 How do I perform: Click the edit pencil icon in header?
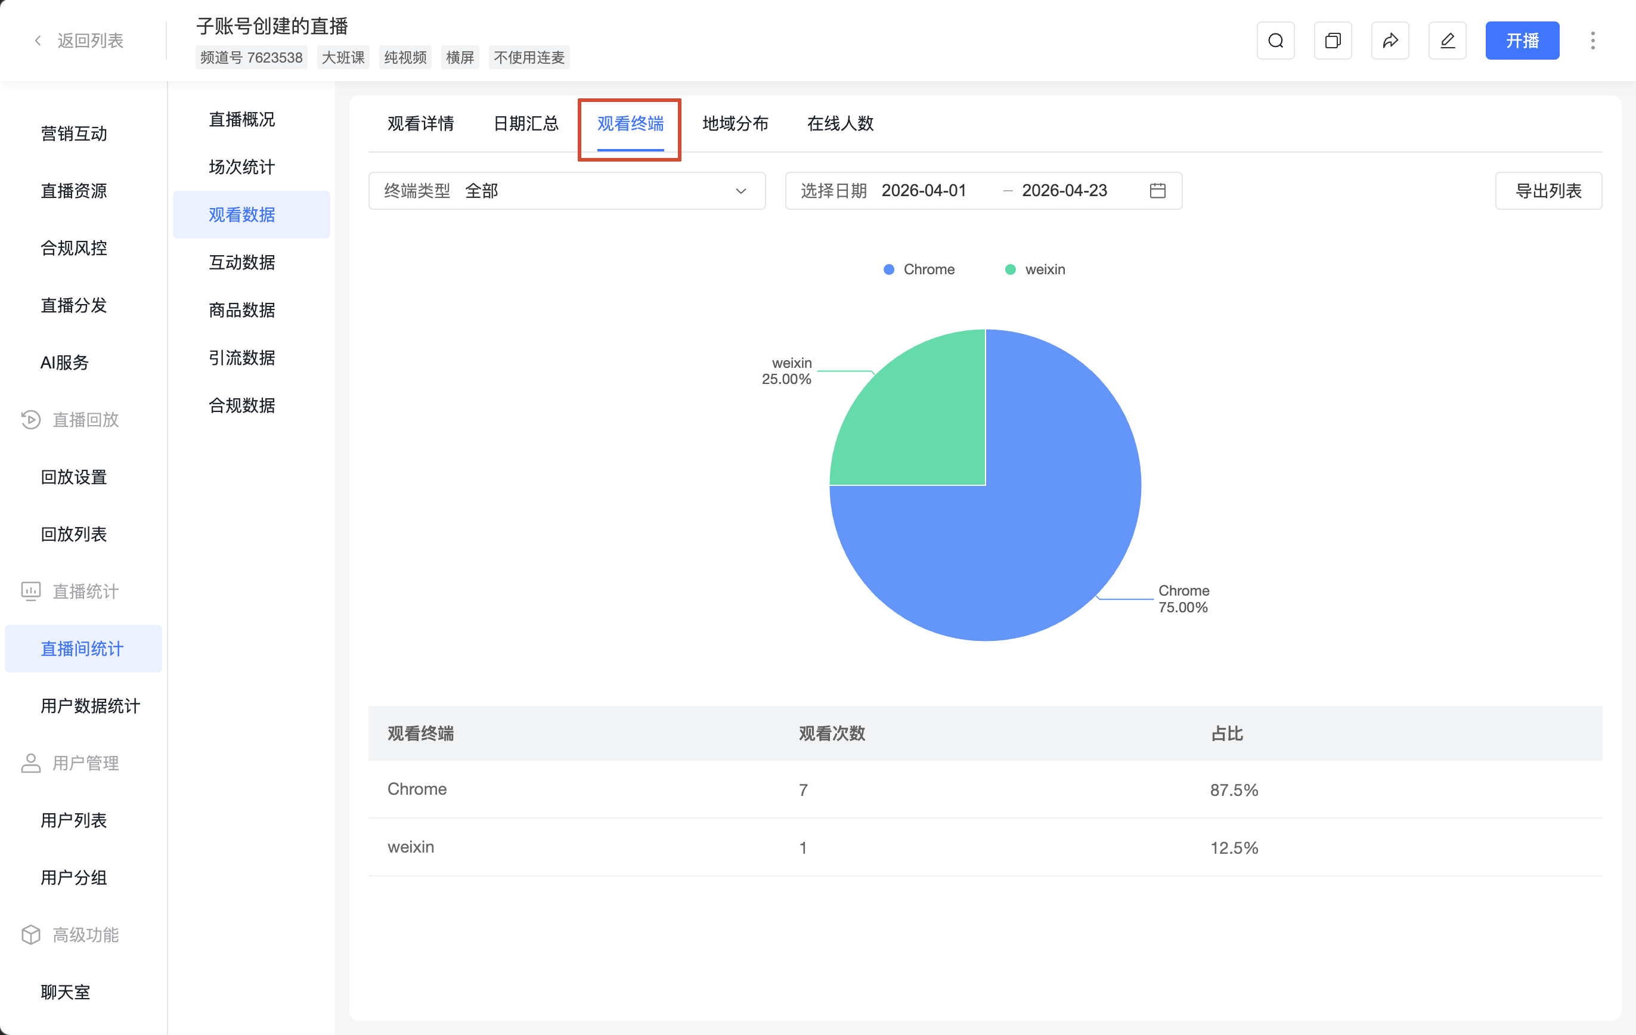click(1447, 41)
